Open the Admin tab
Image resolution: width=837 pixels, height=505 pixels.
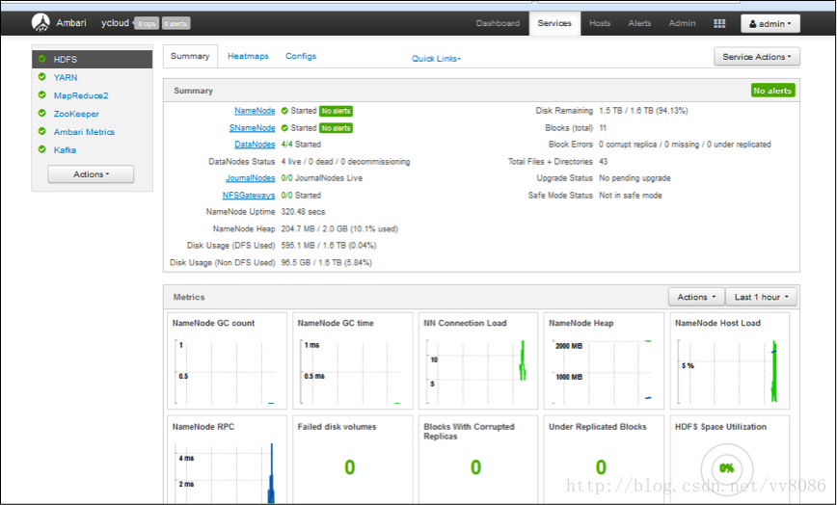(682, 23)
